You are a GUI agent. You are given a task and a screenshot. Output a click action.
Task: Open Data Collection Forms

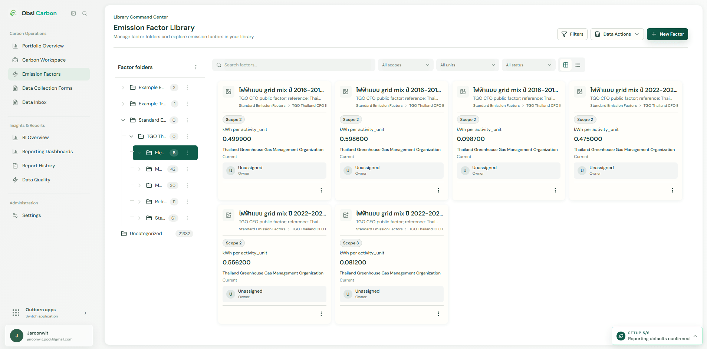(49, 88)
